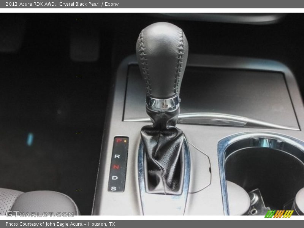Toggle the chrome shifter collar highlight
304x228 pixels.
click(x=163, y=103)
